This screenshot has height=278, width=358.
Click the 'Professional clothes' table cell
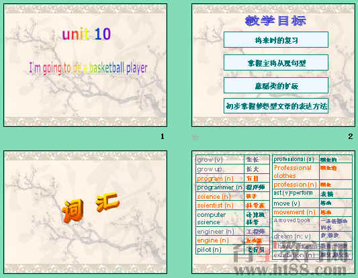pos(296,172)
